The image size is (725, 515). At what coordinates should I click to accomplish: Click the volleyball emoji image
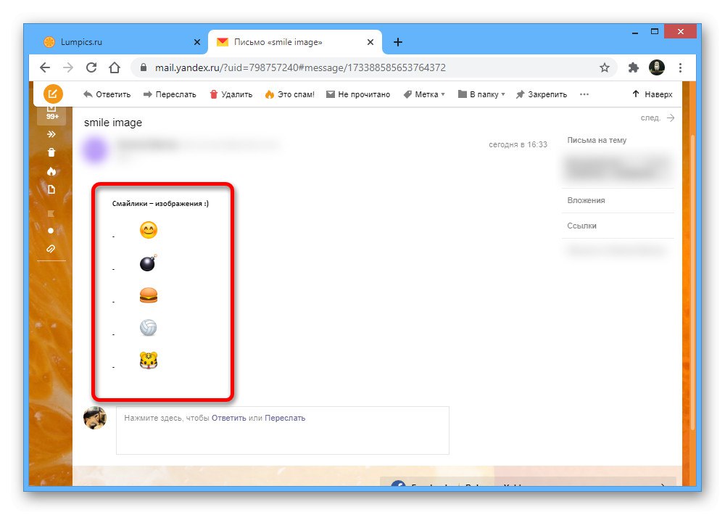(x=149, y=328)
